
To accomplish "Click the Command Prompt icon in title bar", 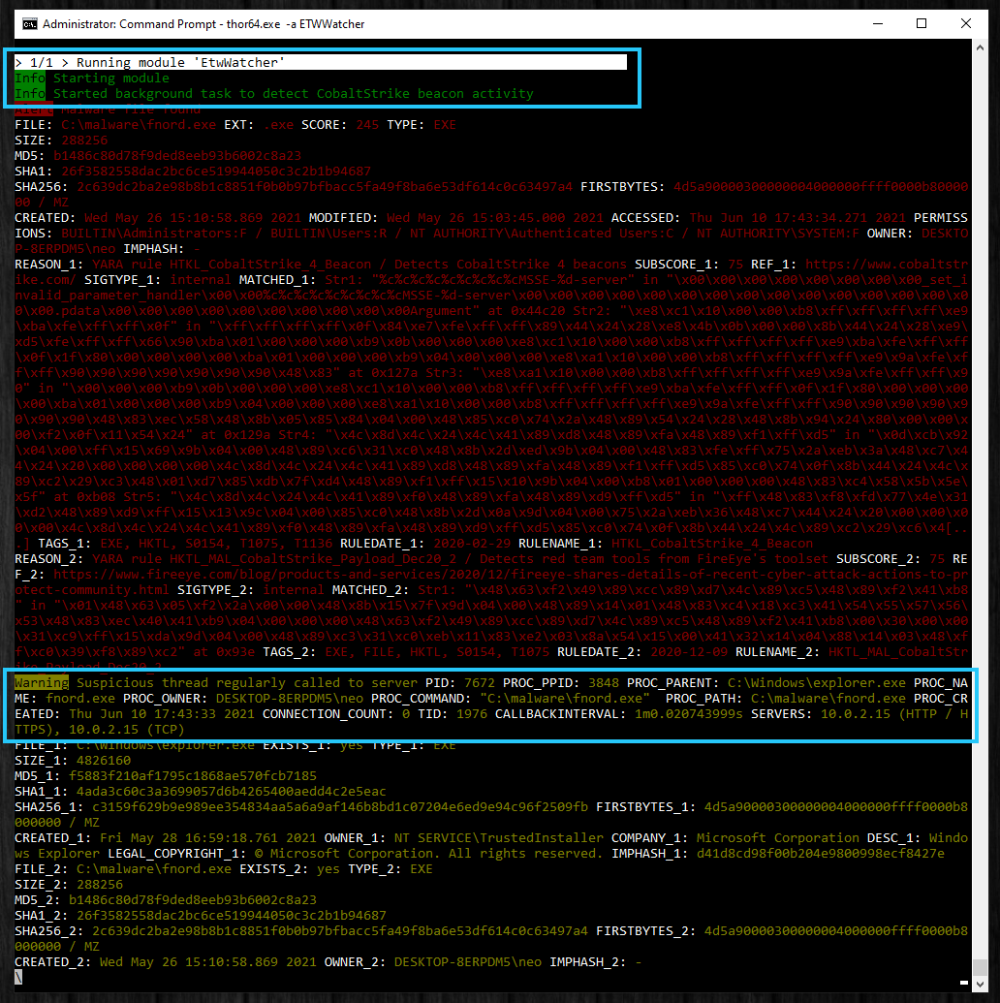I will pos(30,23).
